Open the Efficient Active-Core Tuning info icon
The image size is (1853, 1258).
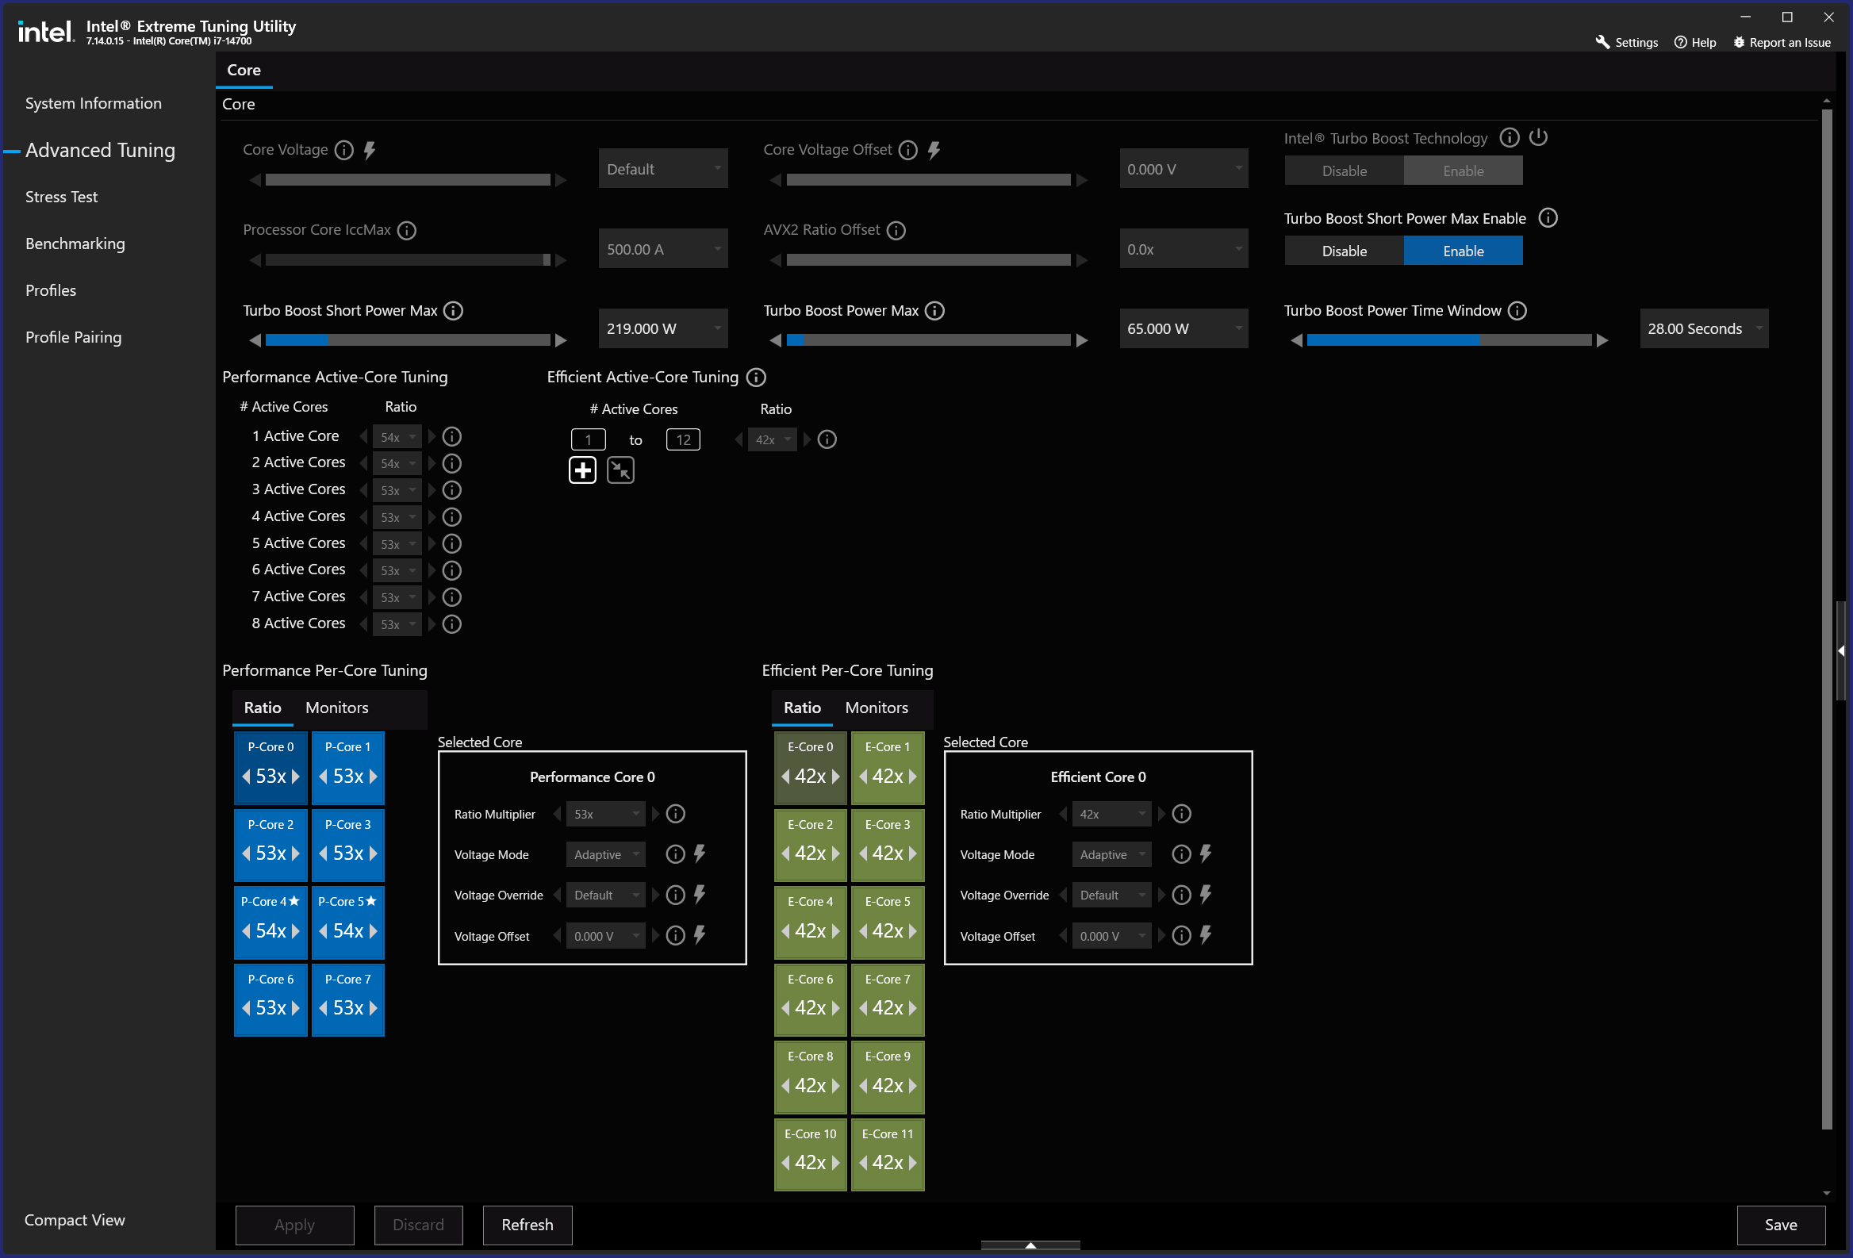756,377
